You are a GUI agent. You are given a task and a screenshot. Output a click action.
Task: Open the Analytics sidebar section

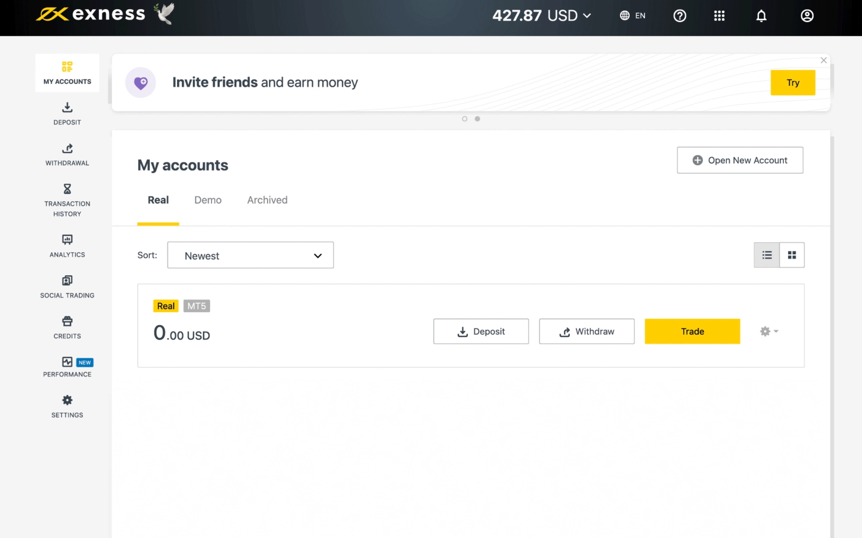point(67,246)
